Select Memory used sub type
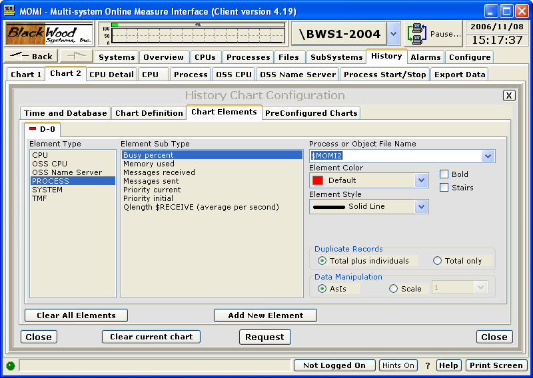 coord(212,164)
